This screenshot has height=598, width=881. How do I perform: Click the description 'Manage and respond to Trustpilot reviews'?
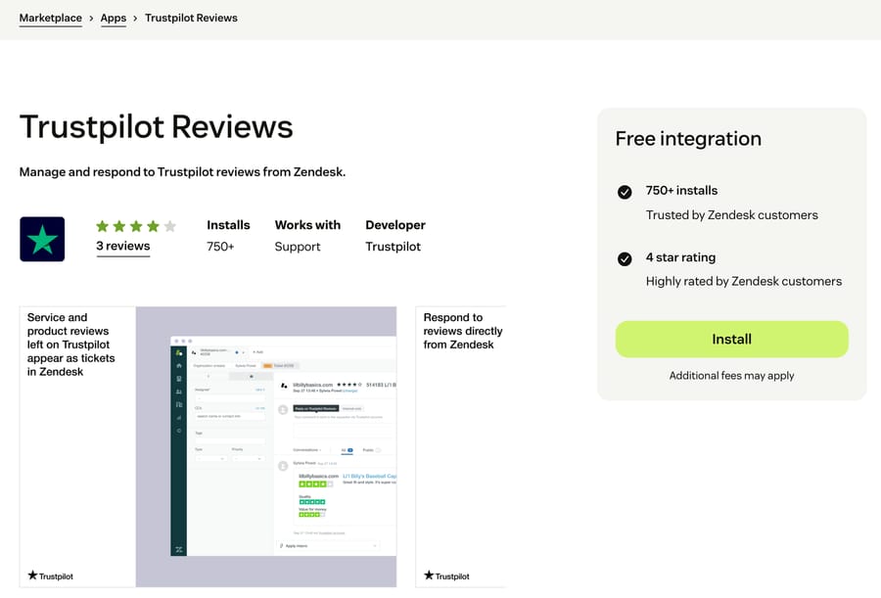pos(183,172)
